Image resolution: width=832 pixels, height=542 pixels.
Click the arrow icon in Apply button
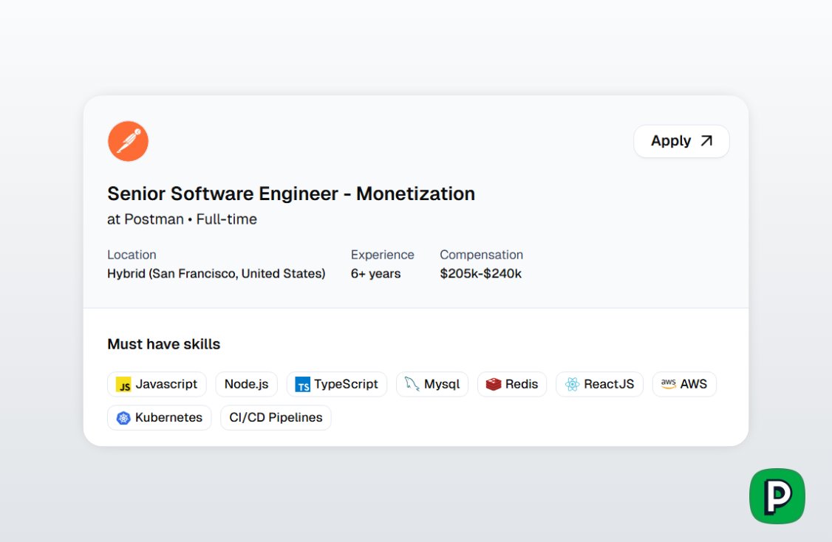click(706, 140)
